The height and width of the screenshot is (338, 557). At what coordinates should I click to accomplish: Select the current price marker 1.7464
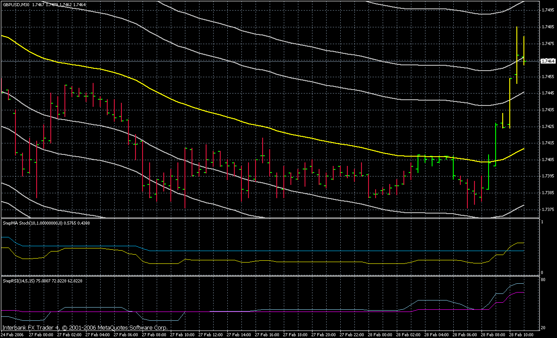coord(548,61)
